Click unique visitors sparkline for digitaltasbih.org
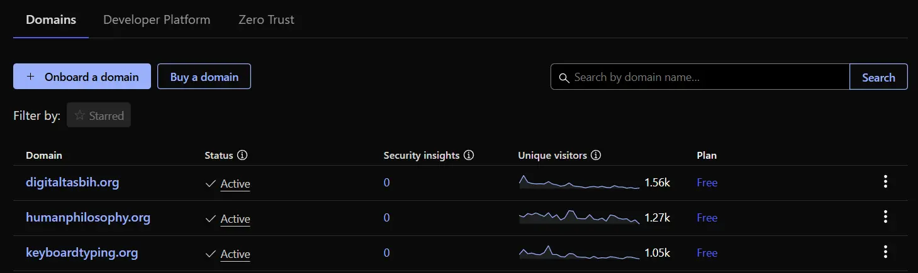This screenshot has width=918, height=273. click(x=579, y=183)
